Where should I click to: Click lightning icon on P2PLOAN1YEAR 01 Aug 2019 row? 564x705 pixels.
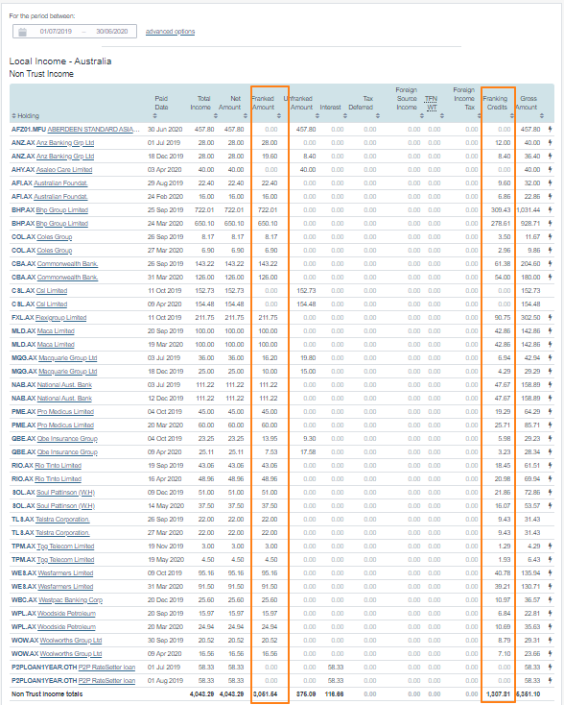[550, 680]
